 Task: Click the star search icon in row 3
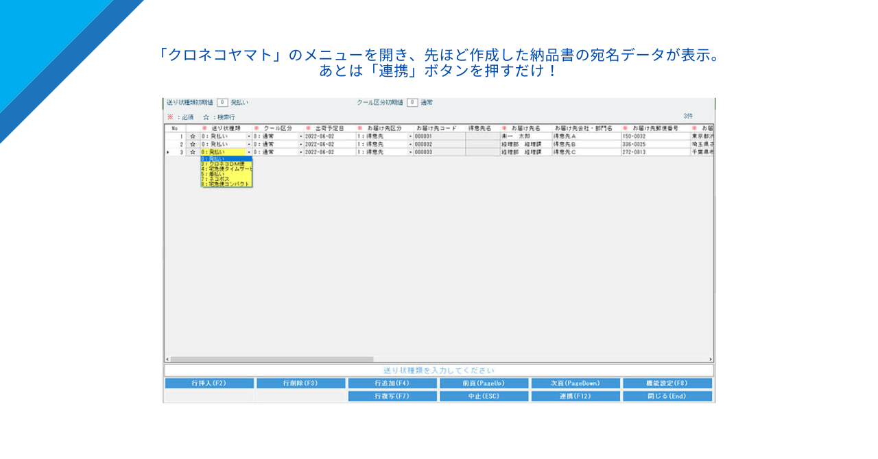(x=193, y=152)
